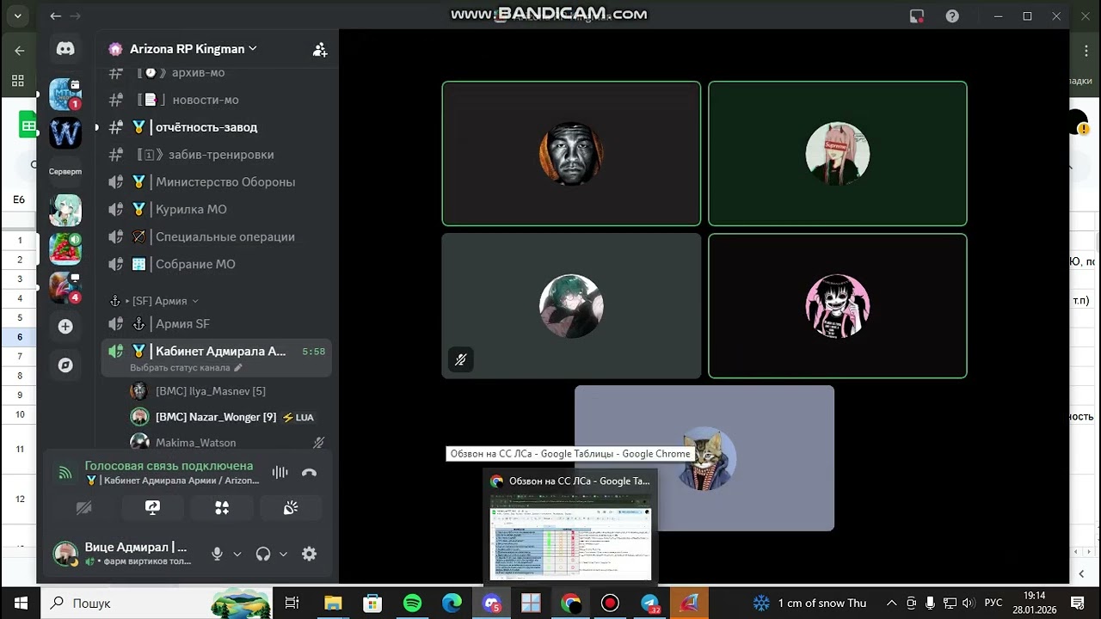This screenshot has width=1101, height=619.
Task: Go back with the Discord back arrow
Action: (x=55, y=15)
